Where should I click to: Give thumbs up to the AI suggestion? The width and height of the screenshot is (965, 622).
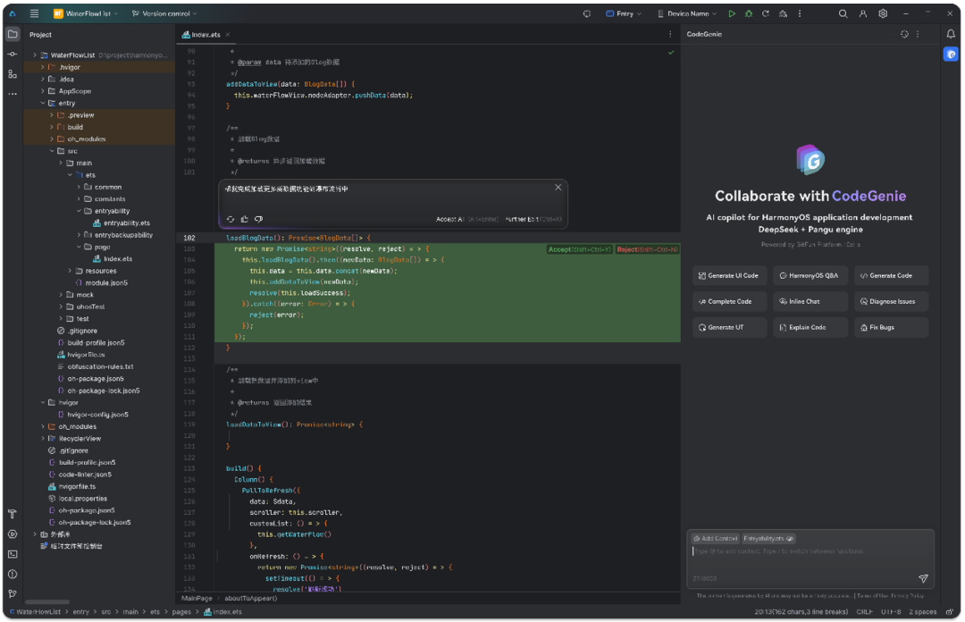[244, 219]
